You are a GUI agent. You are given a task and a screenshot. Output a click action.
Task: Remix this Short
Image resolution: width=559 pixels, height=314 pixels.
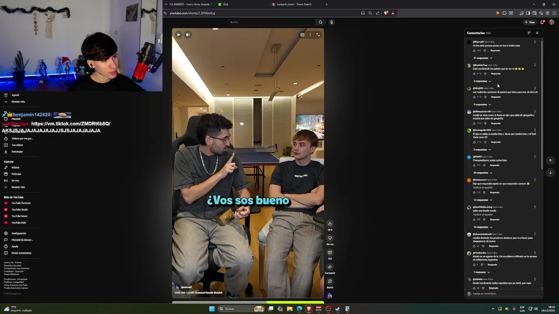[330, 281]
